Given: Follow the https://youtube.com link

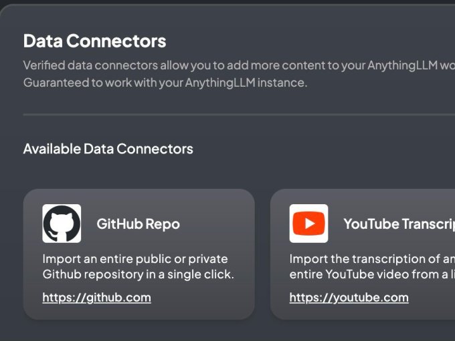Looking at the screenshot, I should click(x=349, y=298).
